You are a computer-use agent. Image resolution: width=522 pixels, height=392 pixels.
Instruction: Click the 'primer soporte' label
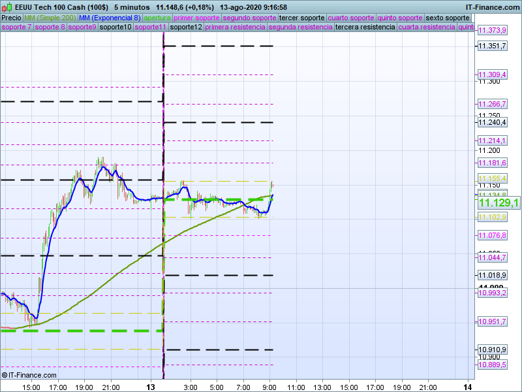197,18
